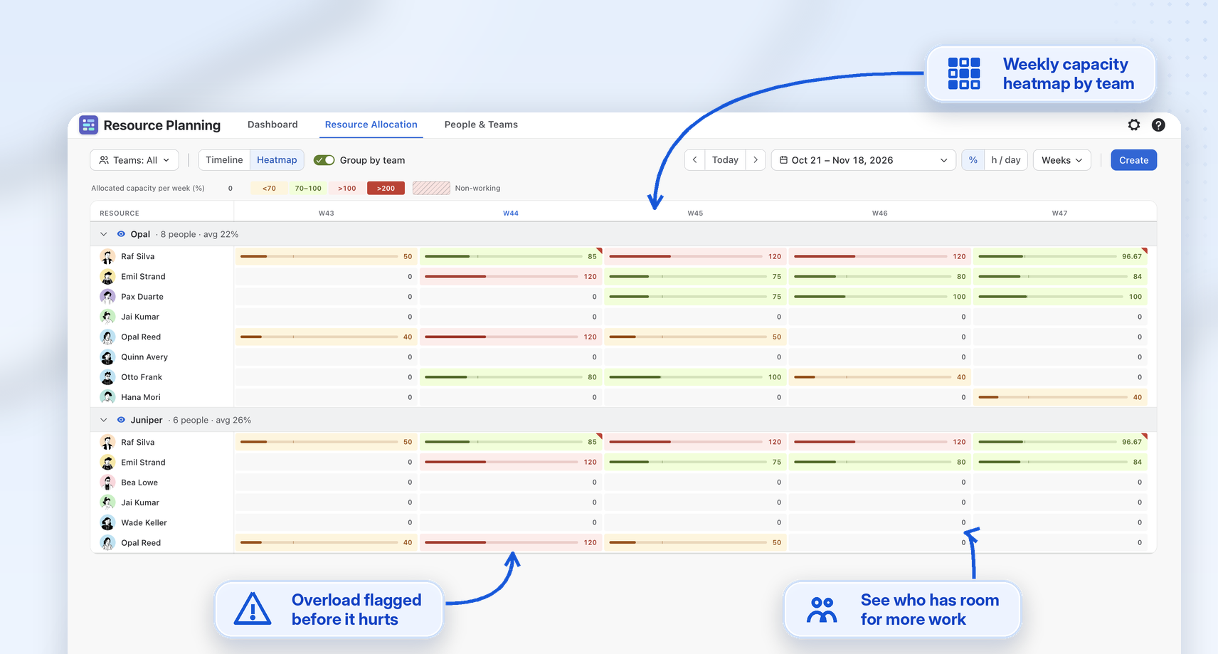Switch to percent view

tap(973, 160)
